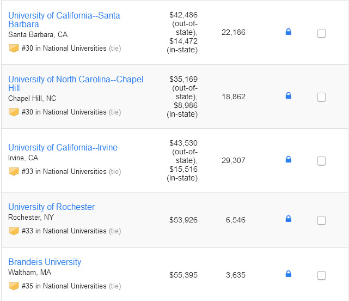Image resolution: width=349 pixels, height=301 pixels.
Task: Visit the University of California--Irvine page
Action: point(63,148)
